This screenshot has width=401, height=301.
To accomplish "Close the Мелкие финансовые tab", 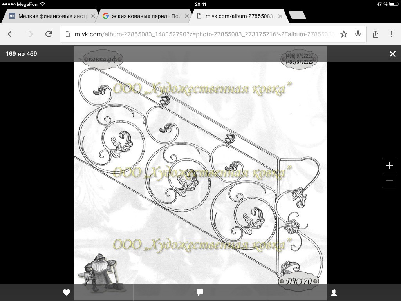I will (x=93, y=16).
